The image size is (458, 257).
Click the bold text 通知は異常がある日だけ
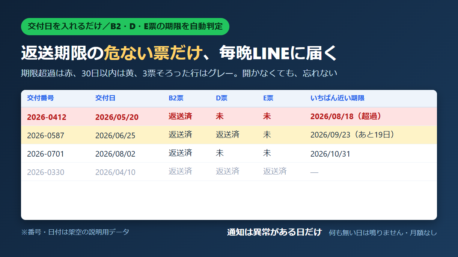click(274, 232)
